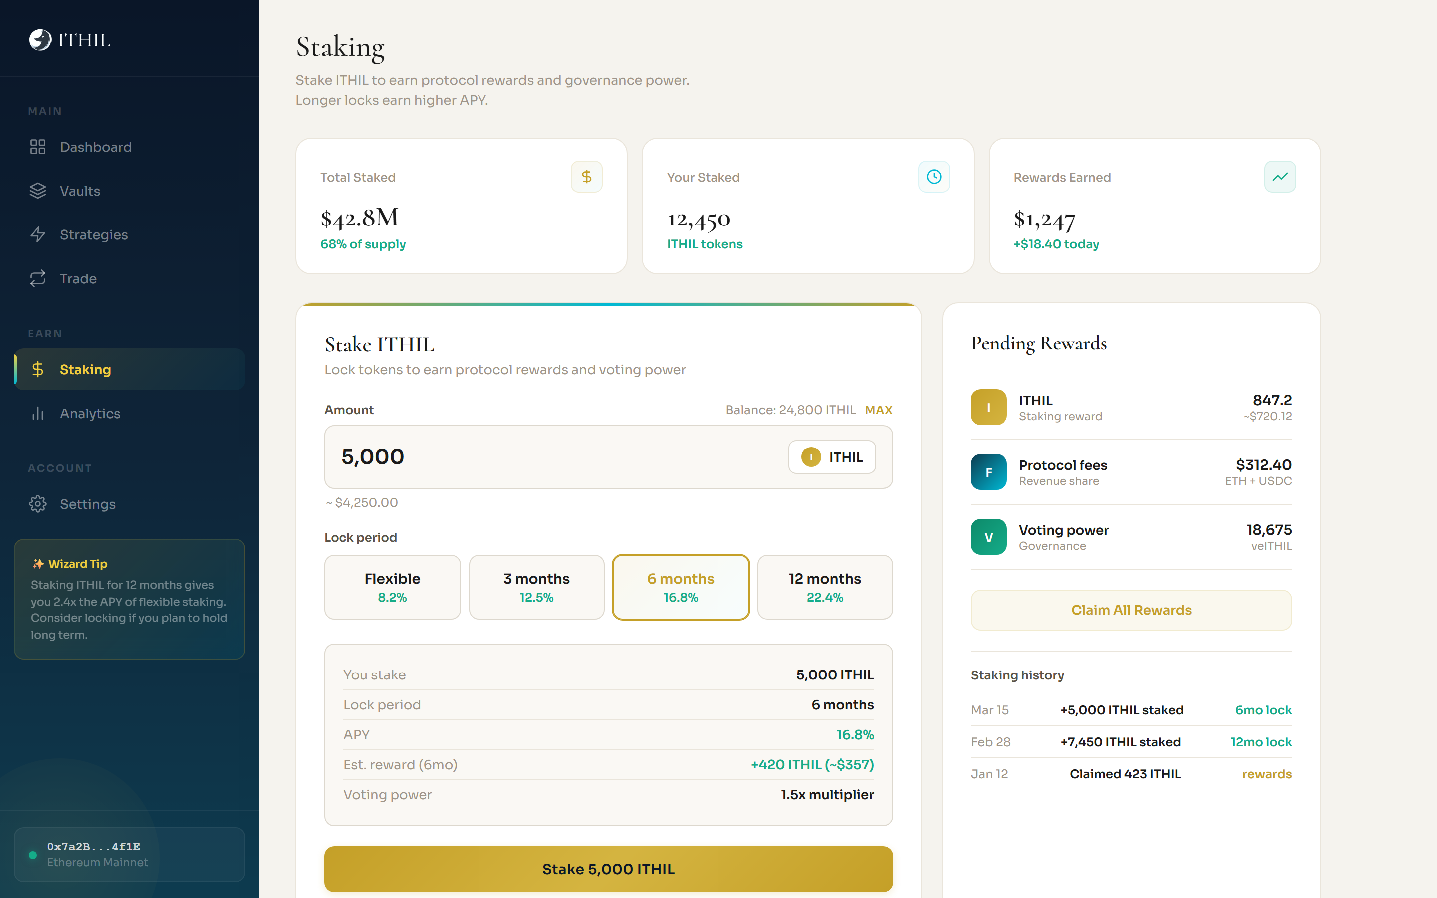Click the 5,000 amount input field
The image size is (1437, 898).
[x=608, y=457]
